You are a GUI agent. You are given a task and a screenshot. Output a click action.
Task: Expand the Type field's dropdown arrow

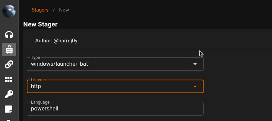[195, 64]
